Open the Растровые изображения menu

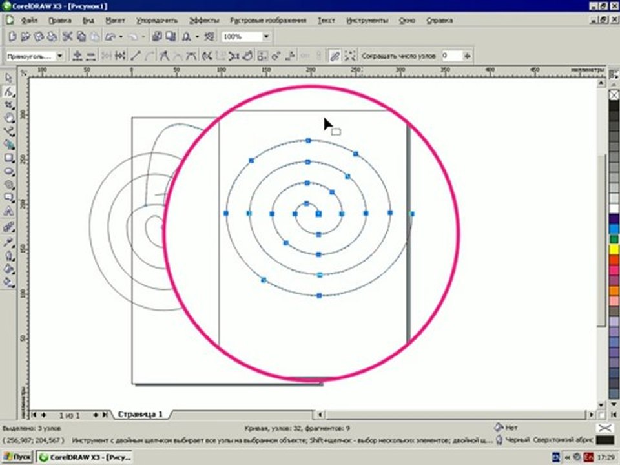(x=269, y=20)
